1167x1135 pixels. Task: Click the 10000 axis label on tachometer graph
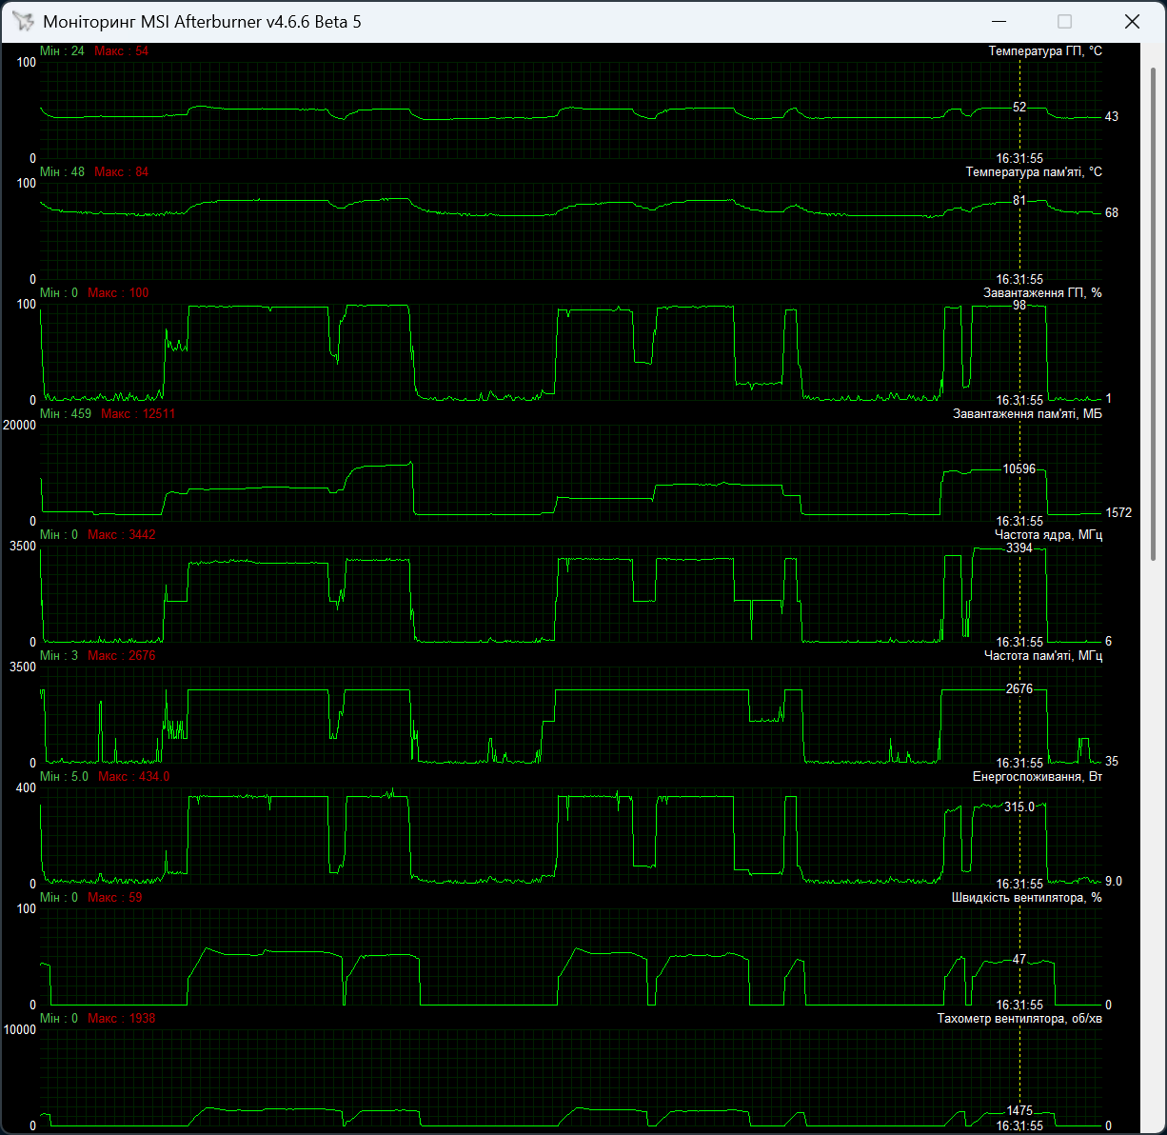[x=20, y=1029]
